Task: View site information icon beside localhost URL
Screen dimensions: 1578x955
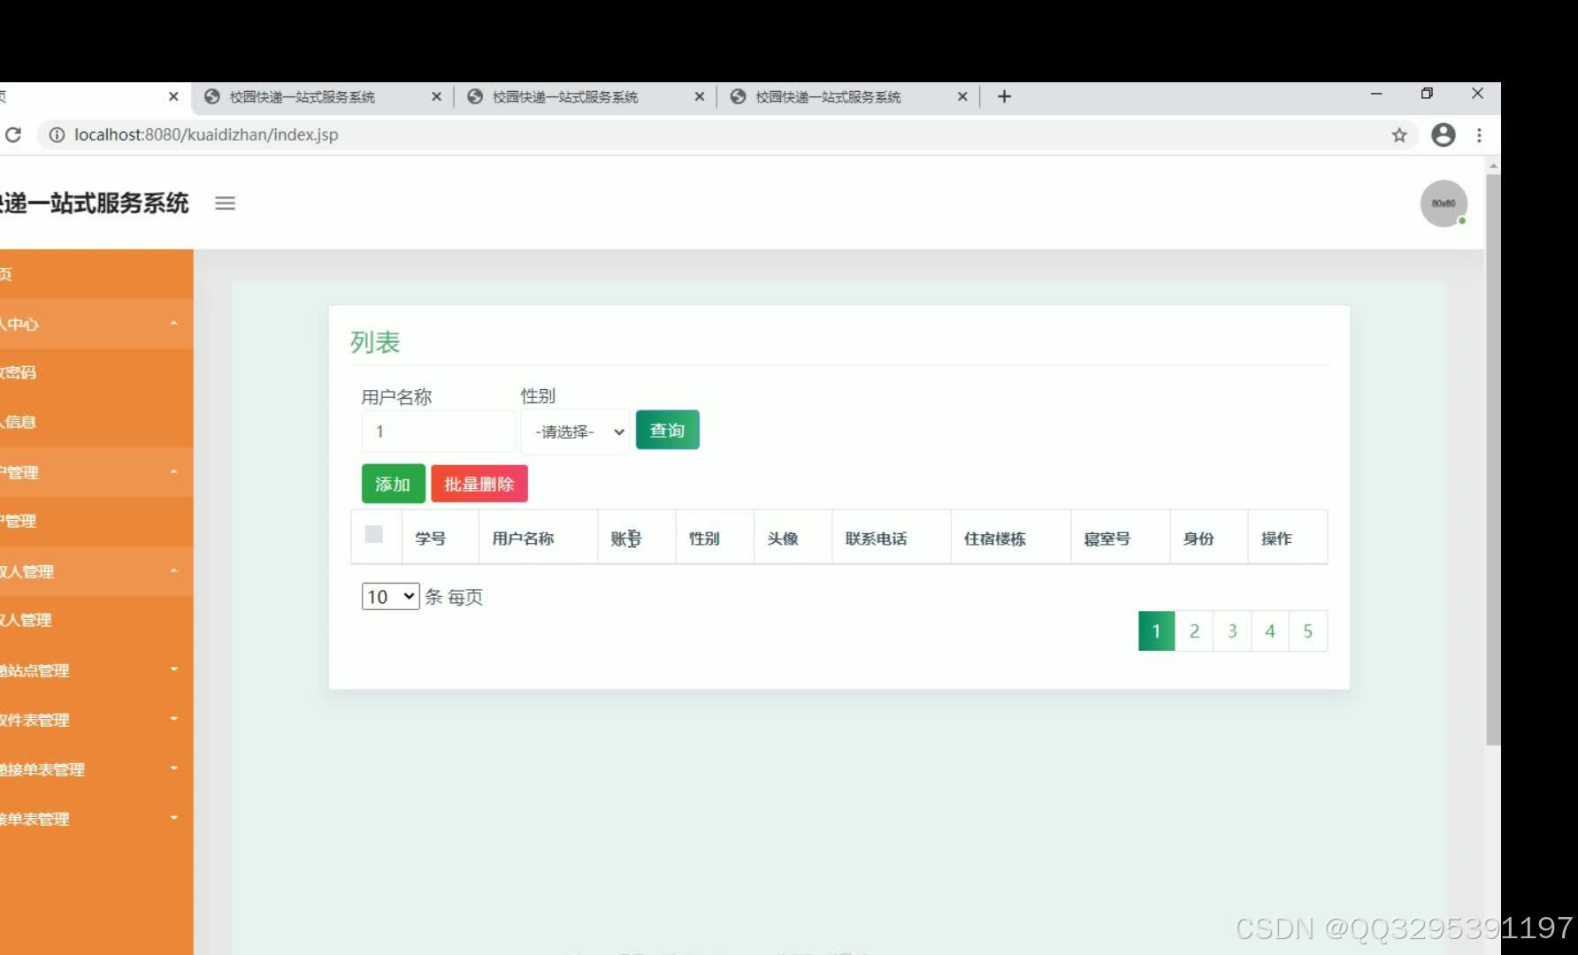Action: coord(57,134)
